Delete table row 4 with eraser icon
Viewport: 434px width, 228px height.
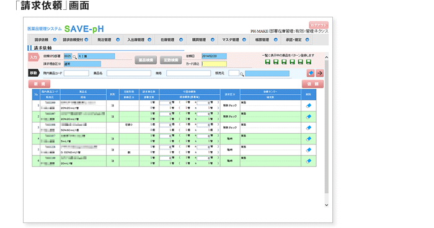[309, 139]
